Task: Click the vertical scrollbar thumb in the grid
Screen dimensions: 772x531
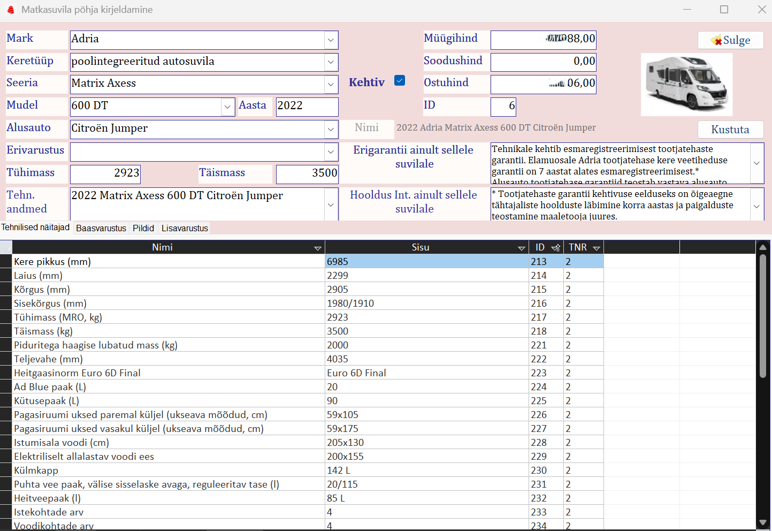Action: (x=763, y=316)
